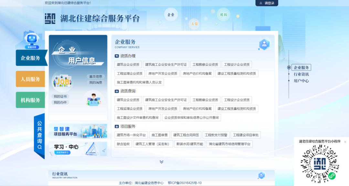Click the 企业 floating bubble in header
Image resolution: width=349 pixels, height=186 pixels.
171,15
